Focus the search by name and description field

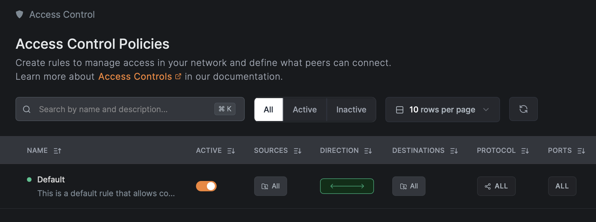click(123, 109)
